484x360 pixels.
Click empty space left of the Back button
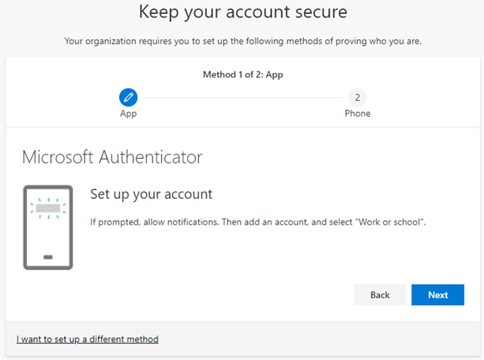tap(226, 294)
